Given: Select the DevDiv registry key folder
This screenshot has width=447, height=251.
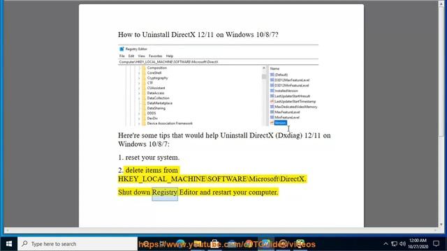Looking at the screenshot, I should click(x=152, y=119).
